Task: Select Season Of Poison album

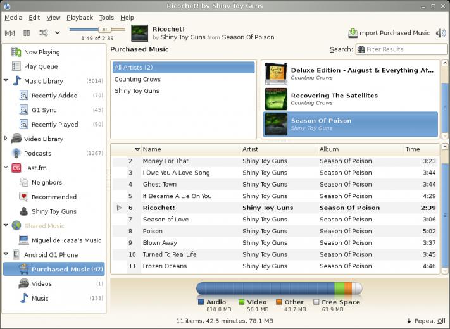Action: [x=351, y=124]
